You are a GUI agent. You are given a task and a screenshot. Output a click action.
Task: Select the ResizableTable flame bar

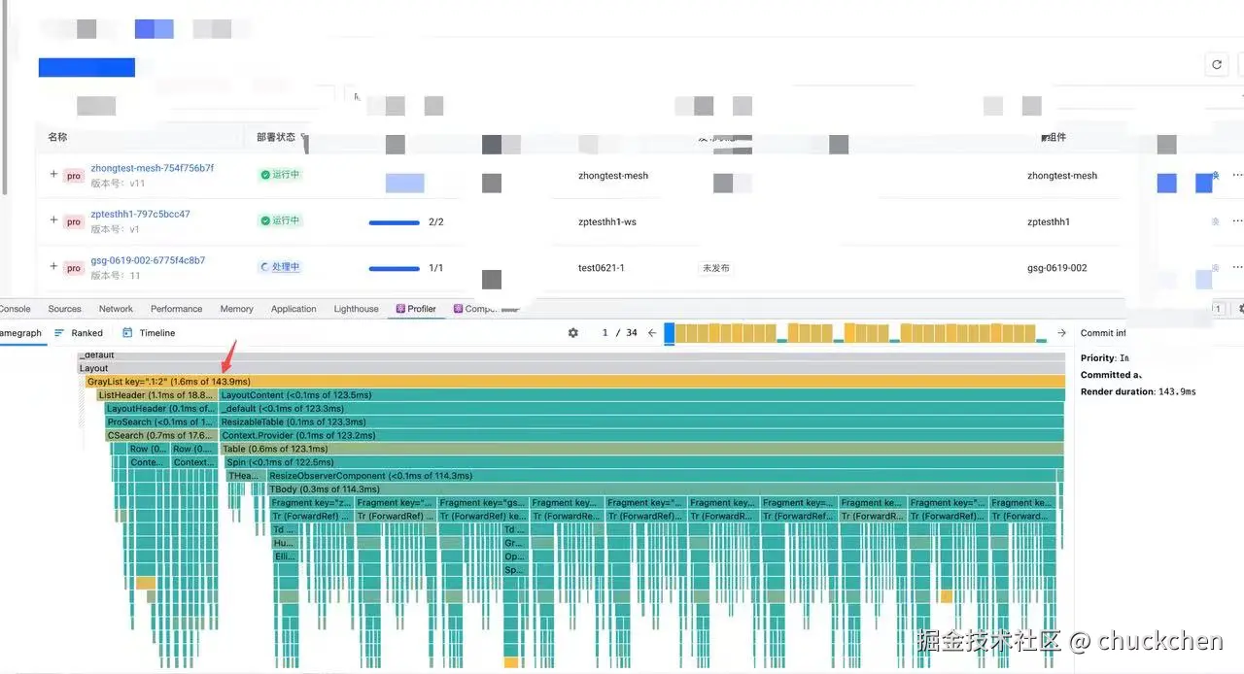coord(641,422)
